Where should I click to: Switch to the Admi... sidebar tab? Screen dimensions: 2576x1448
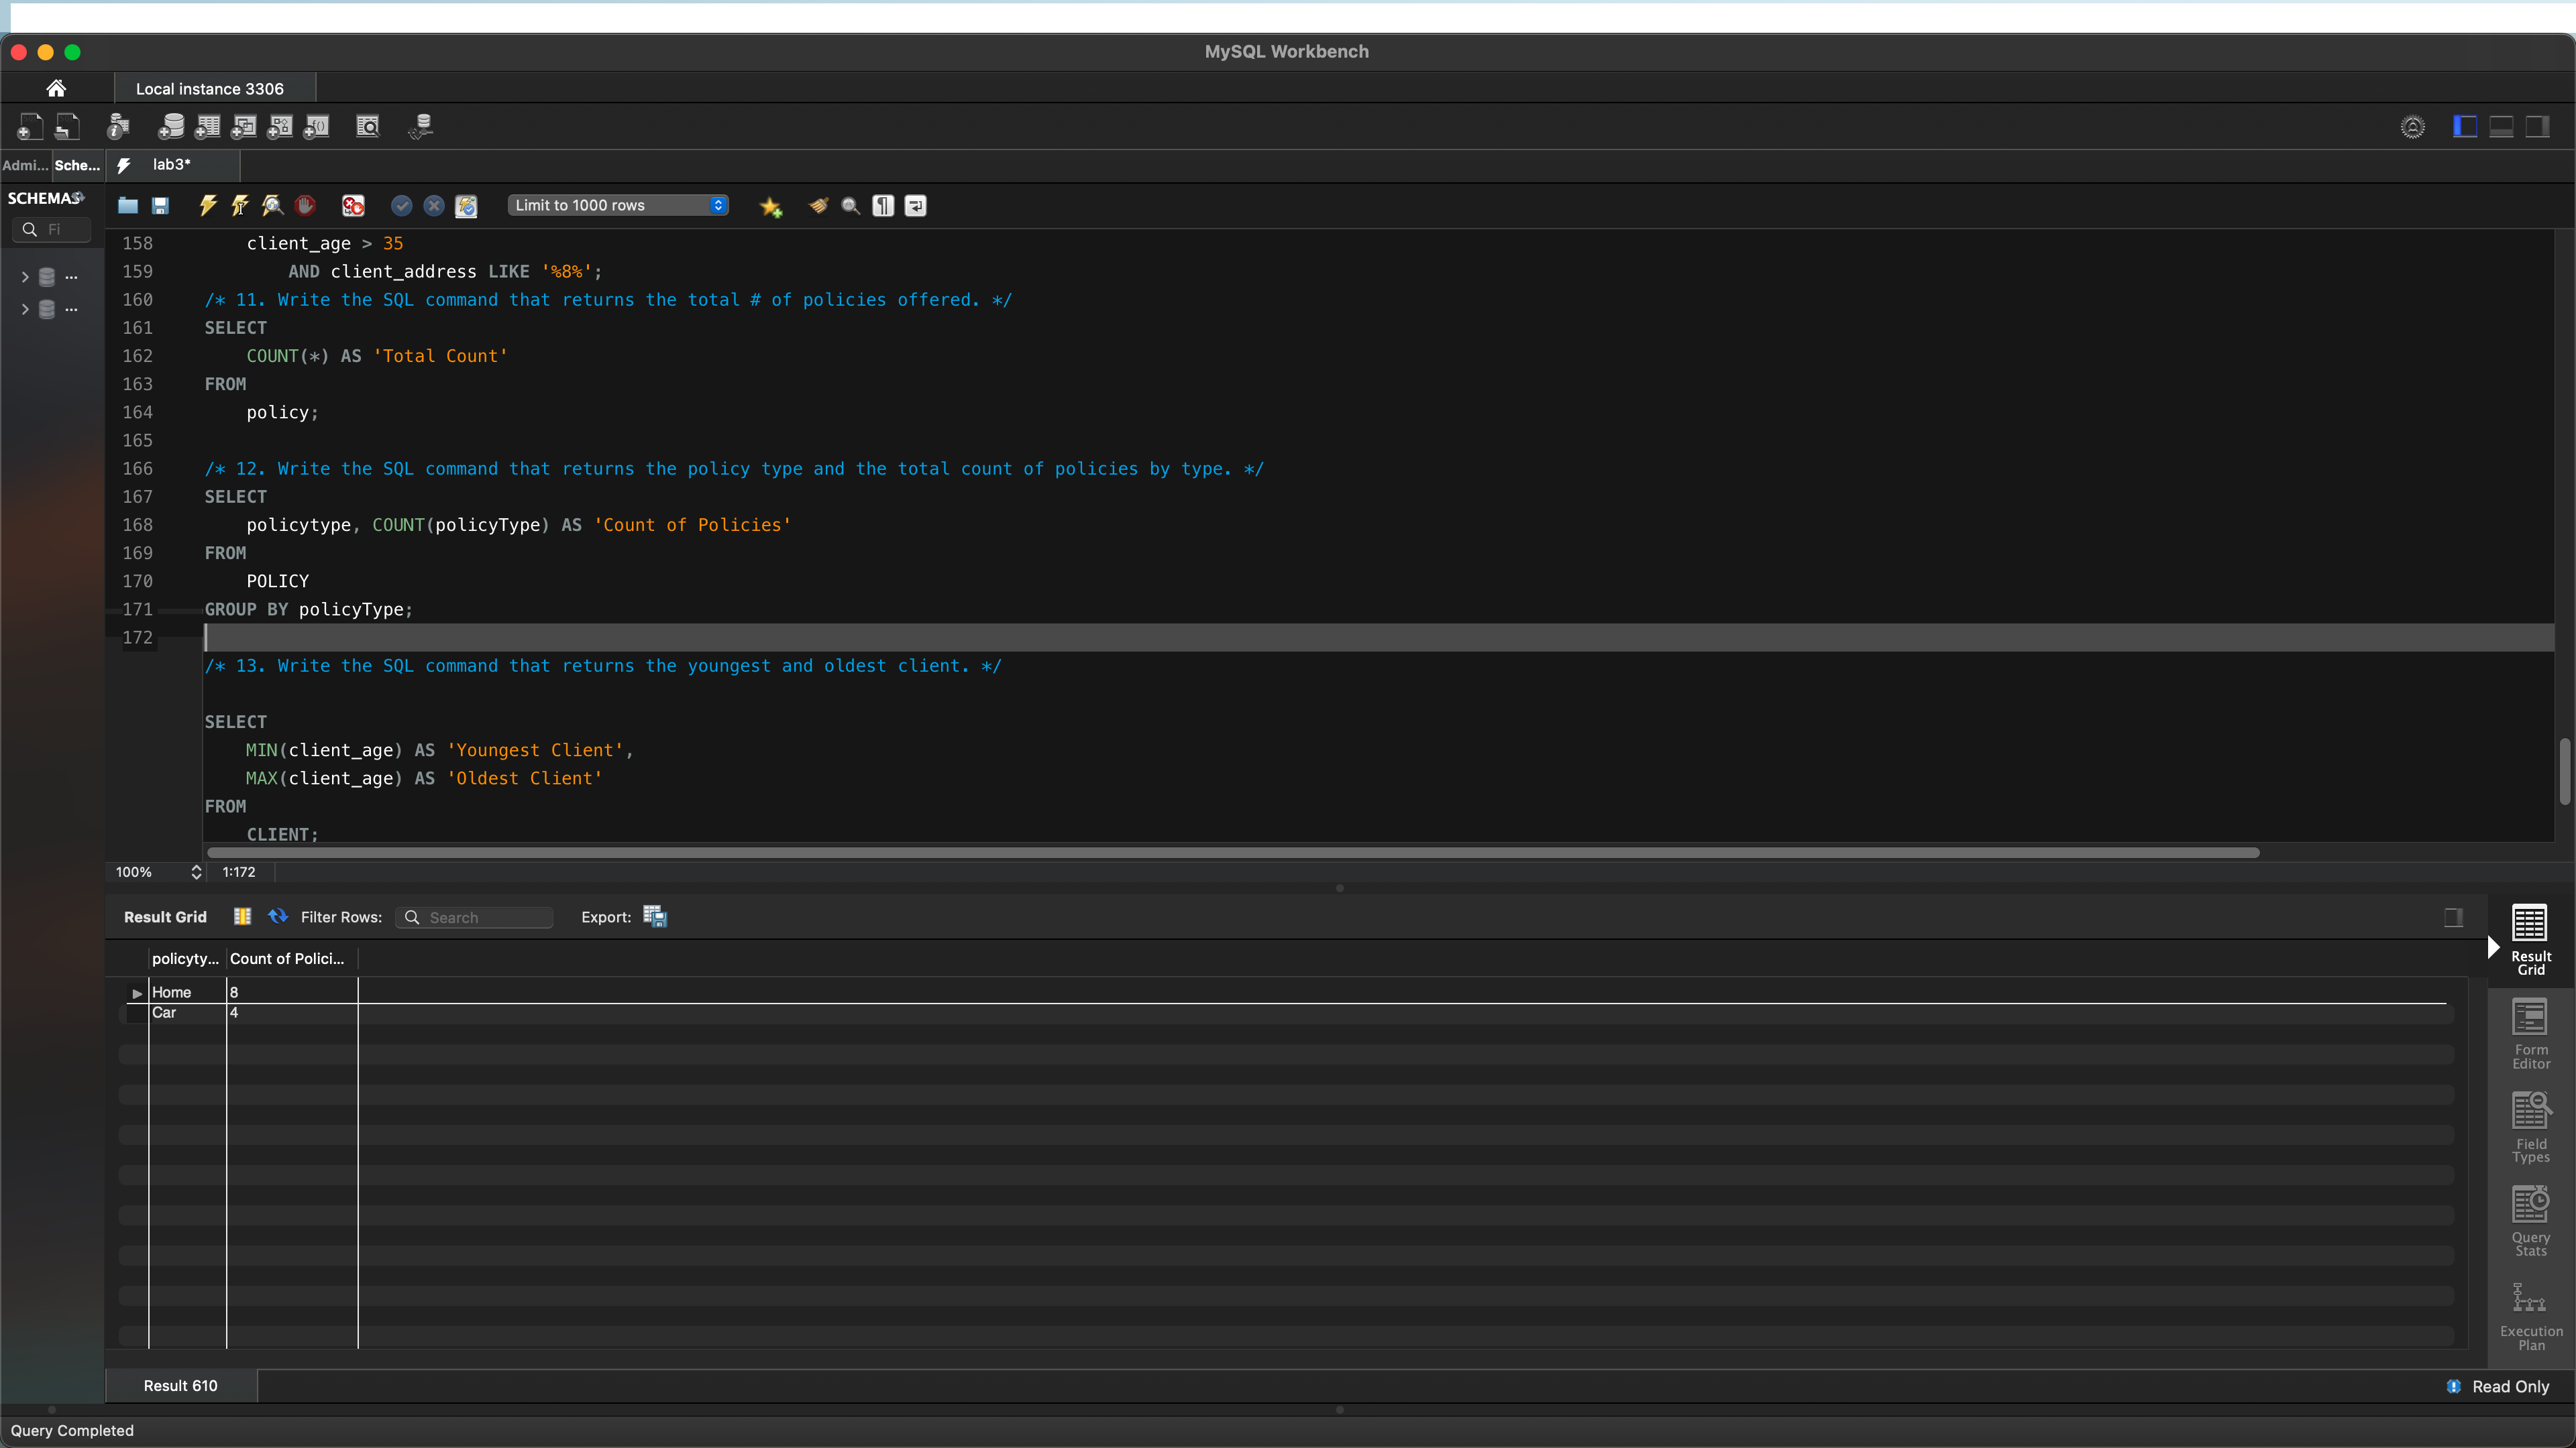[x=25, y=166]
